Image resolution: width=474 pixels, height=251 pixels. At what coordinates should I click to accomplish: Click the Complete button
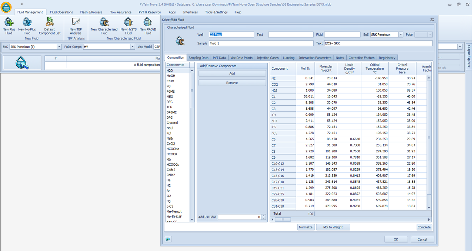(x=424, y=227)
